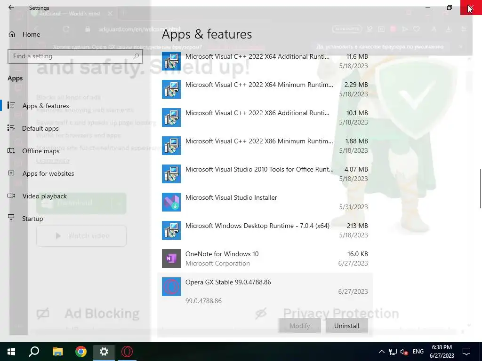
Task: Select Microsoft Visual Studio Installer entry
Action: point(265,202)
